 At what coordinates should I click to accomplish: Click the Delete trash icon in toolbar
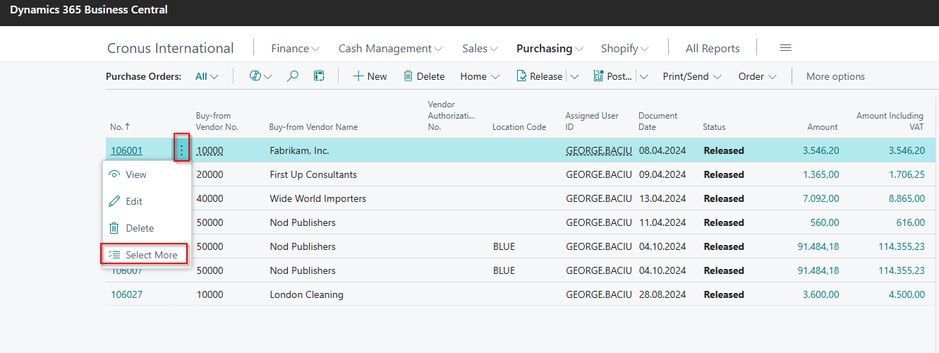[x=408, y=76]
